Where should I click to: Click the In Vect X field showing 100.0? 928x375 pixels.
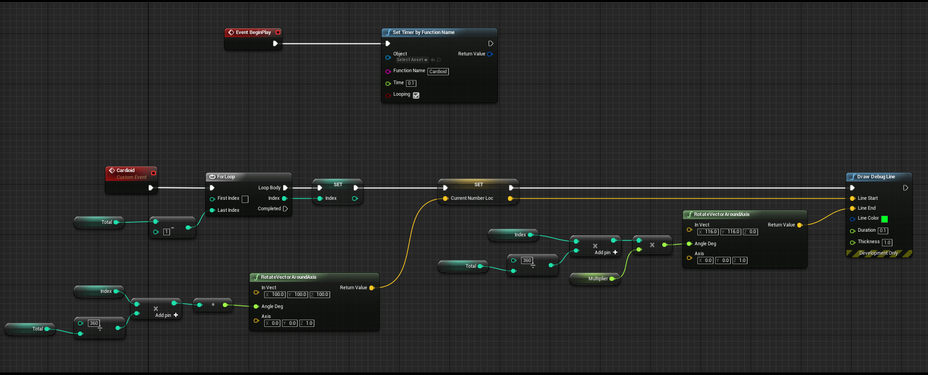(x=275, y=294)
